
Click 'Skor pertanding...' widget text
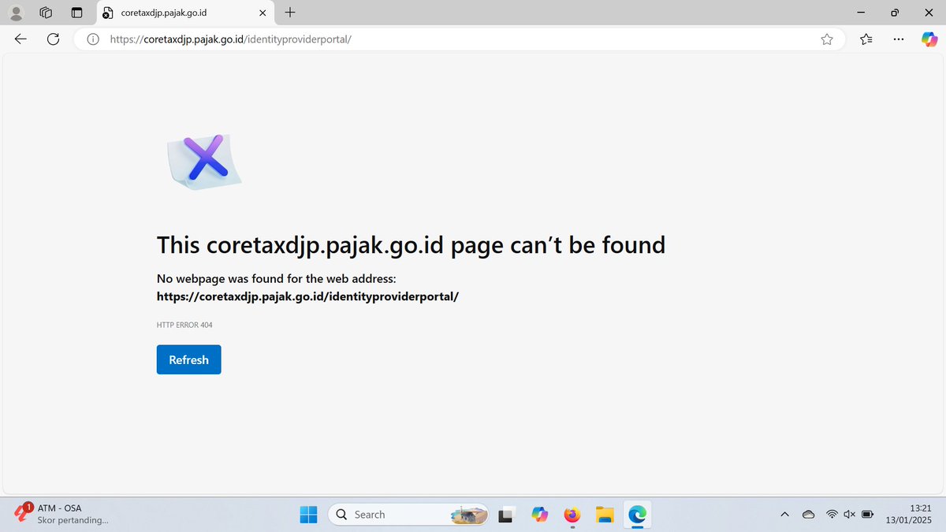73,520
